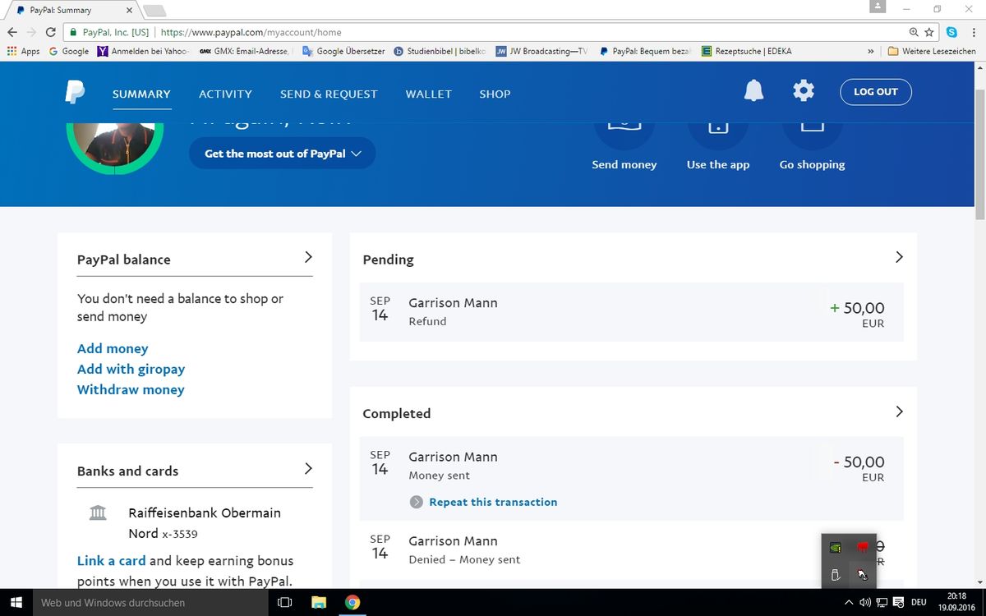Open the Garrison Mann Money sent transaction
Viewport: 986px width, 616px height.
click(x=631, y=479)
